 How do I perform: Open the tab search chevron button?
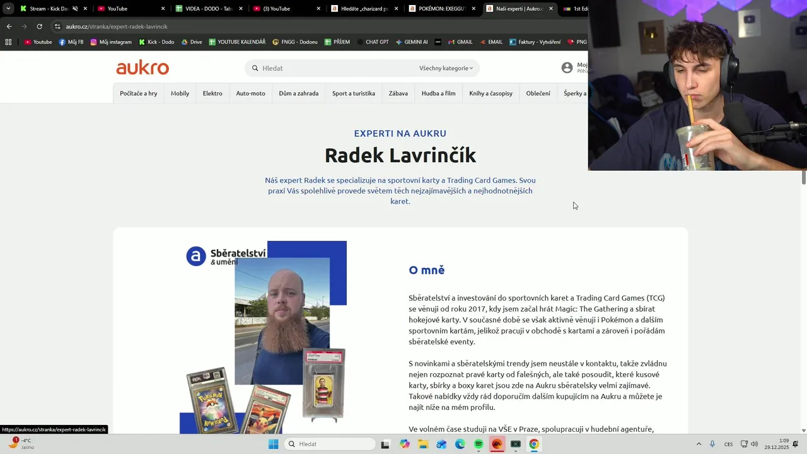coord(8,9)
